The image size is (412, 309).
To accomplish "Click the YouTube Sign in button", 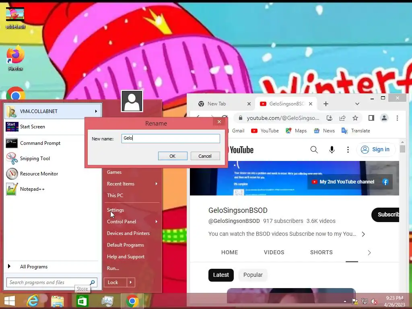I will [x=375, y=150].
